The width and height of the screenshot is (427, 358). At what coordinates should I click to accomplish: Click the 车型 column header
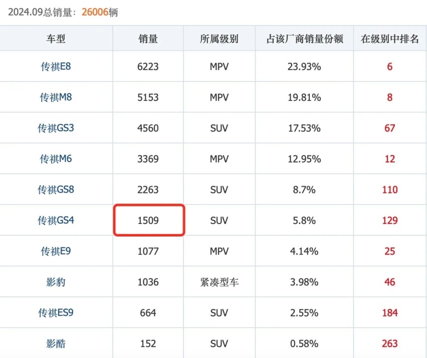tap(56, 38)
